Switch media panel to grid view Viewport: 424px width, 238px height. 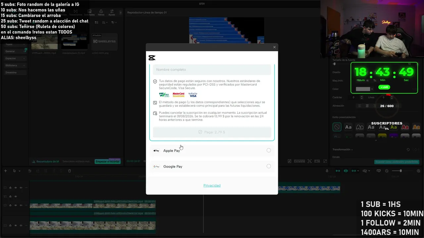[x=97, y=22]
